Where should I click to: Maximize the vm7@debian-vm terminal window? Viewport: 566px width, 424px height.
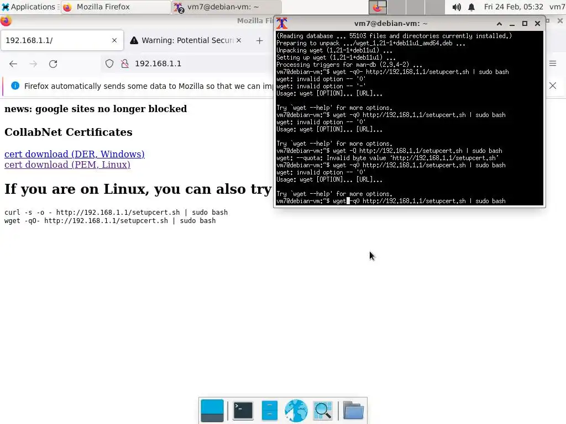coord(525,23)
